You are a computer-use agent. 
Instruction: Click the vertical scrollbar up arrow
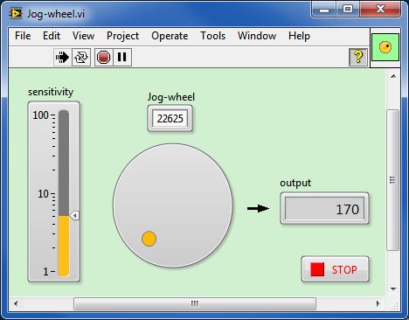point(393,76)
